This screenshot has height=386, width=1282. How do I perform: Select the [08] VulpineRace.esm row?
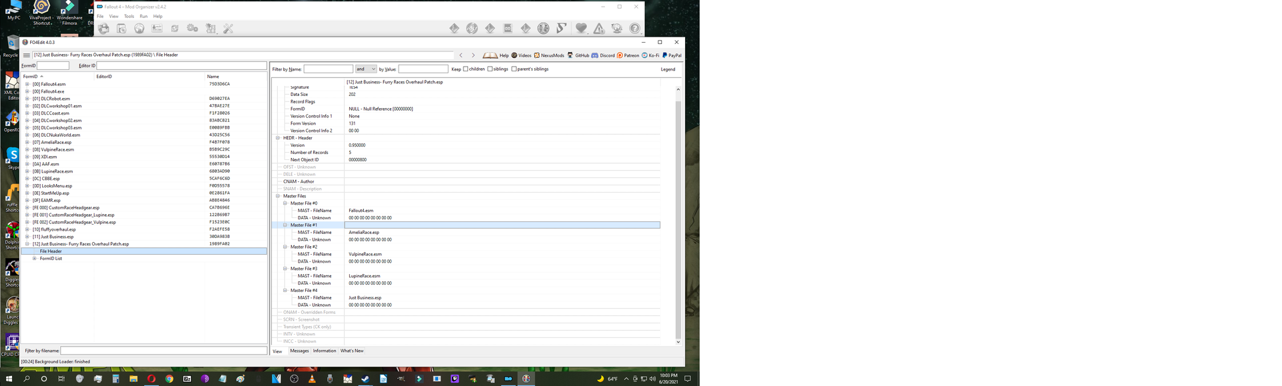[144, 149]
